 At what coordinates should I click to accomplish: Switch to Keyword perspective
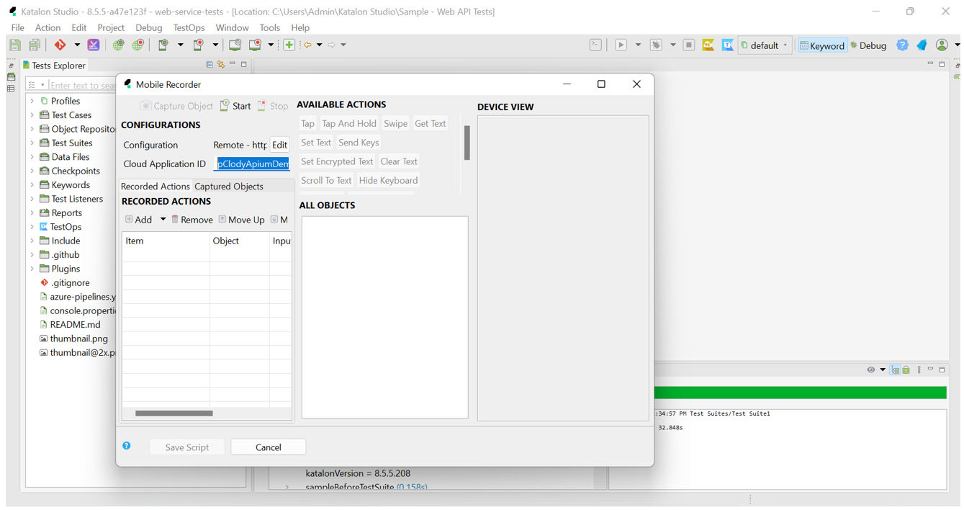click(822, 45)
